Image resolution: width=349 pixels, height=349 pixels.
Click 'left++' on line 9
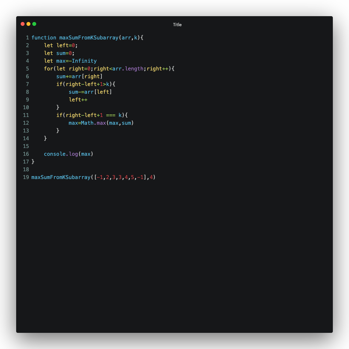pos(78,100)
